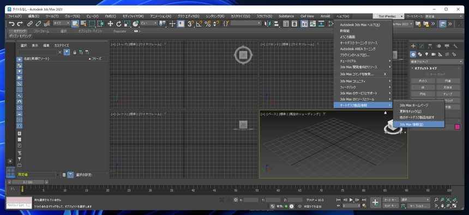The width and height of the screenshot is (469, 215).
Task: Open the キー フィルタ button
Action: pyautogui.click(x=418, y=206)
